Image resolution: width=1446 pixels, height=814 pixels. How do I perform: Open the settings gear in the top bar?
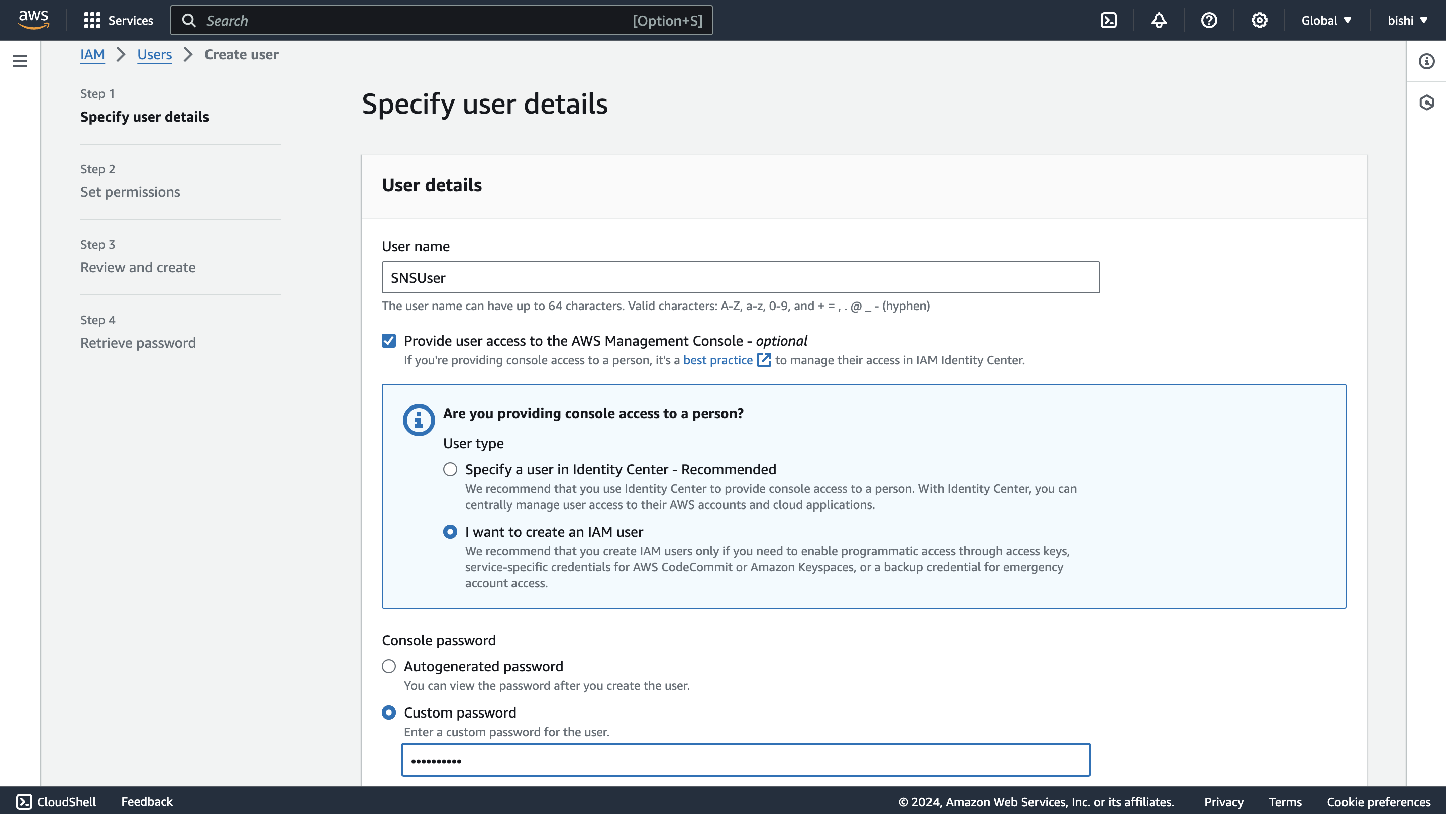tap(1259, 20)
